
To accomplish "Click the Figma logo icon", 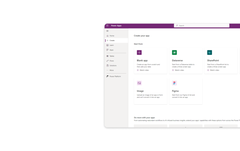I will [x=174, y=83].
